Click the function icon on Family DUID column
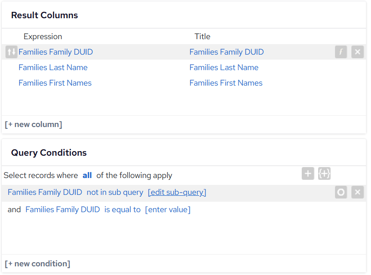 [341, 52]
